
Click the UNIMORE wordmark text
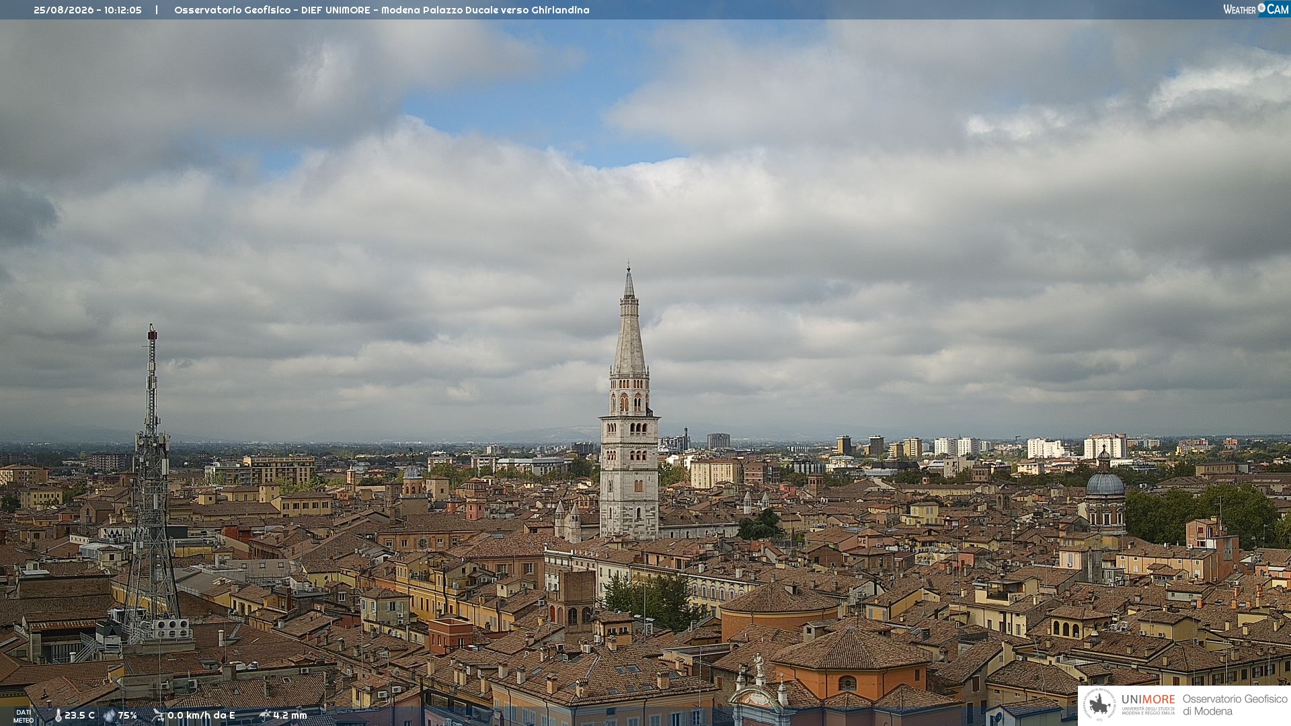tap(1148, 699)
